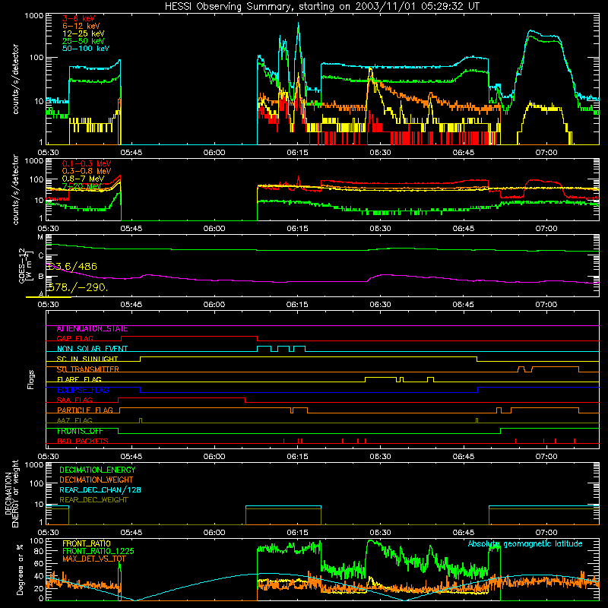Click the 06:15 tick label under the top panel
Viewport: 608px width, 608px height.
point(297,153)
